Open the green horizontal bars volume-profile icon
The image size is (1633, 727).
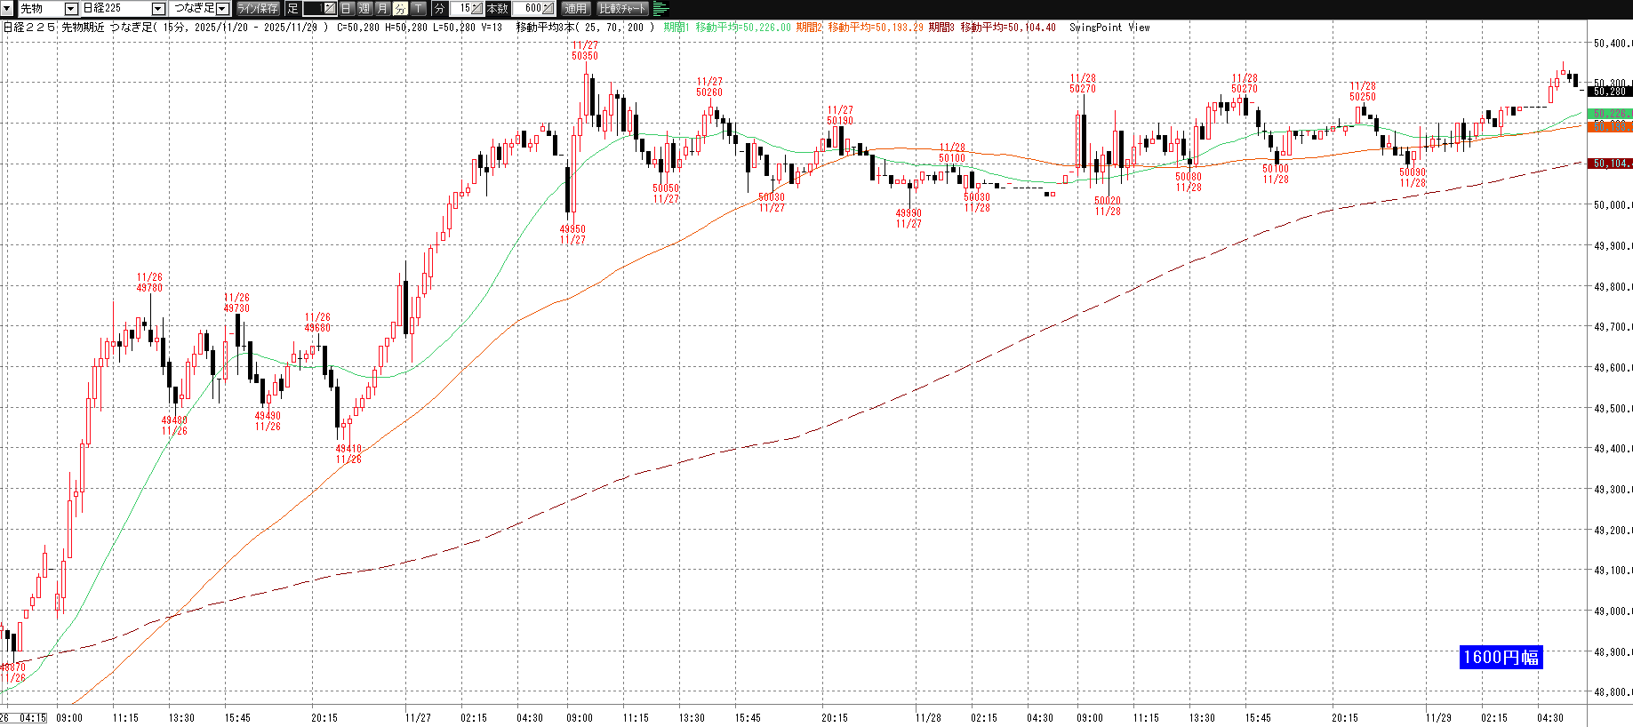660,9
